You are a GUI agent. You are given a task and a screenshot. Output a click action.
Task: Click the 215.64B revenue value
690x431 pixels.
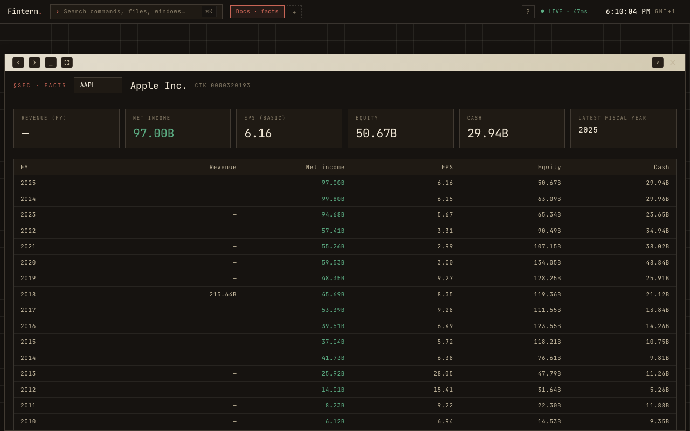[223, 295]
